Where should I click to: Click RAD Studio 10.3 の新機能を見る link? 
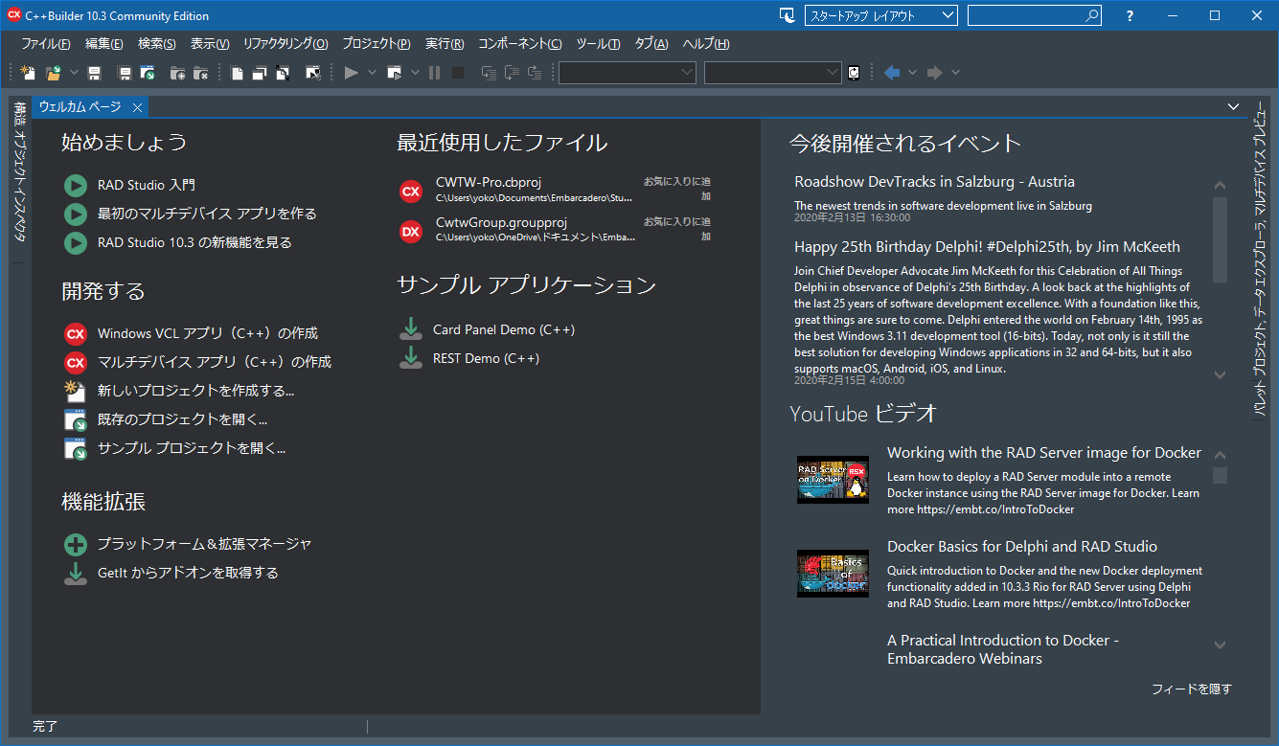(194, 242)
